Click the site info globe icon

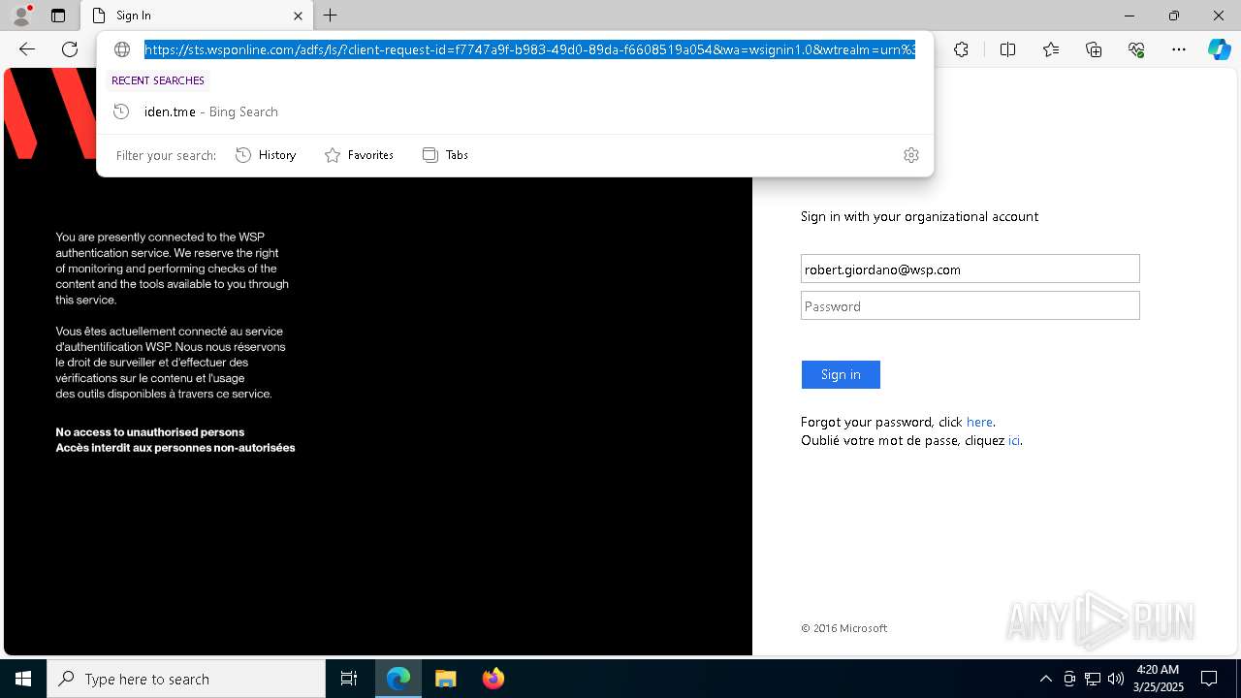122,49
